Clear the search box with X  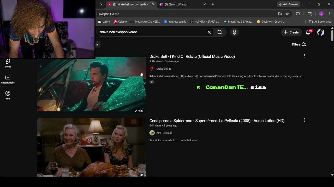click(209, 32)
